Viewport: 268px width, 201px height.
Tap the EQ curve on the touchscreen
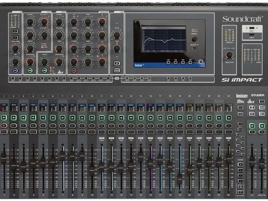(164, 39)
